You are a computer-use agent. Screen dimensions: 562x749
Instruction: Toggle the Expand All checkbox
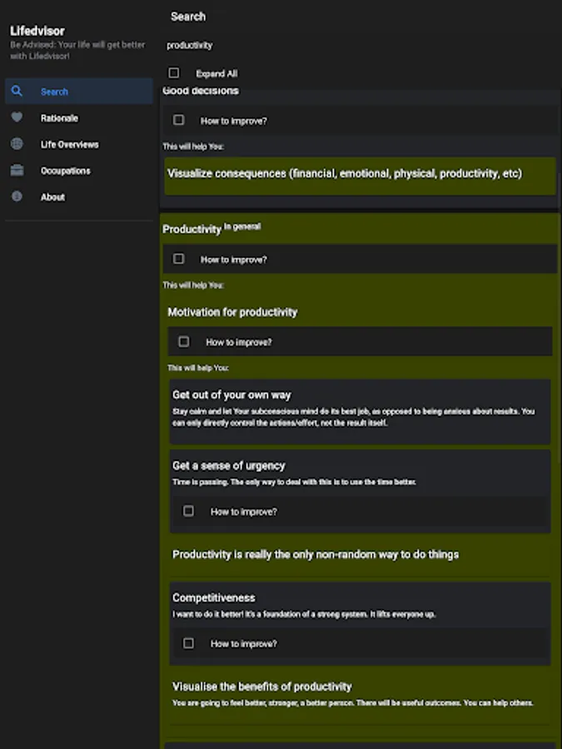[x=174, y=73]
